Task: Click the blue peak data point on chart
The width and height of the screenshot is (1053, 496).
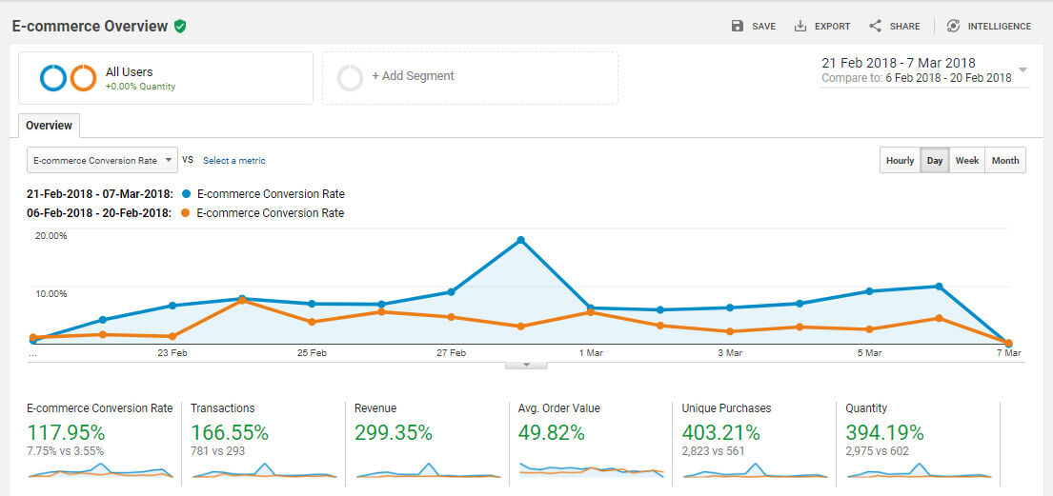Action: (520, 240)
